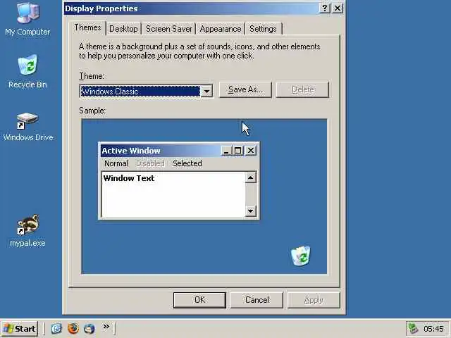Click the Save As... button
The height and width of the screenshot is (338, 451).
coord(245,89)
